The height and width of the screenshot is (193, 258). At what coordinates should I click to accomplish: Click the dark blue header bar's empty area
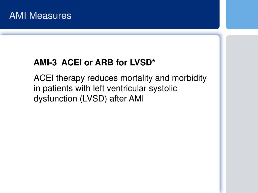pos(145,15)
